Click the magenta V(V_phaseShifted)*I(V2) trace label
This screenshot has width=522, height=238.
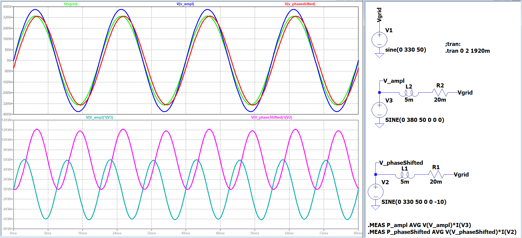pos(271,117)
